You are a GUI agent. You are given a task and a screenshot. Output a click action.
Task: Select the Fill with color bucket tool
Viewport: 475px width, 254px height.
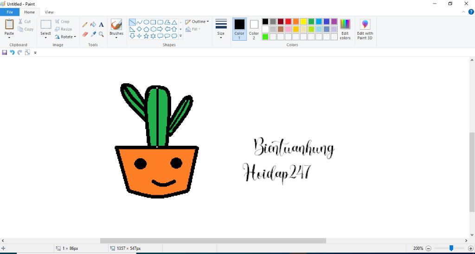pyautogui.click(x=93, y=25)
